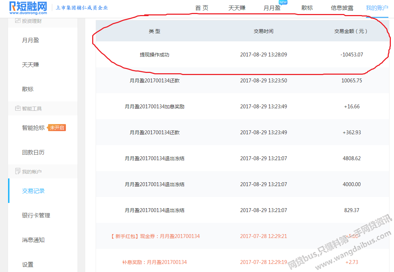Select 交易记录 in the sidebar
The height and width of the screenshot is (272, 394).
[33, 191]
